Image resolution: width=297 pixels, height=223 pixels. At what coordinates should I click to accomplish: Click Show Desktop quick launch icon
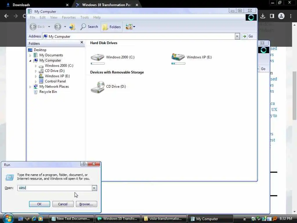(x=21, y=219)
